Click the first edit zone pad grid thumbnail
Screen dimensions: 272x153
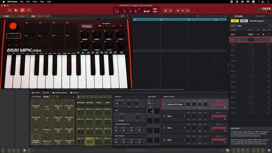[x=150, y=111]
